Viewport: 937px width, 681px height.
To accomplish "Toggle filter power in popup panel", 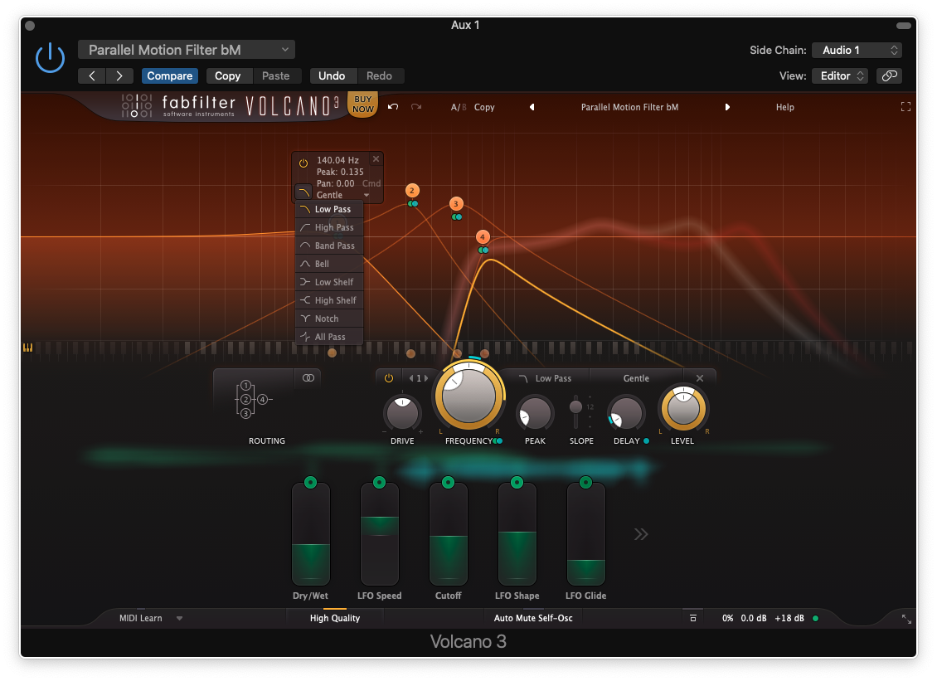I will coord(303,163).
